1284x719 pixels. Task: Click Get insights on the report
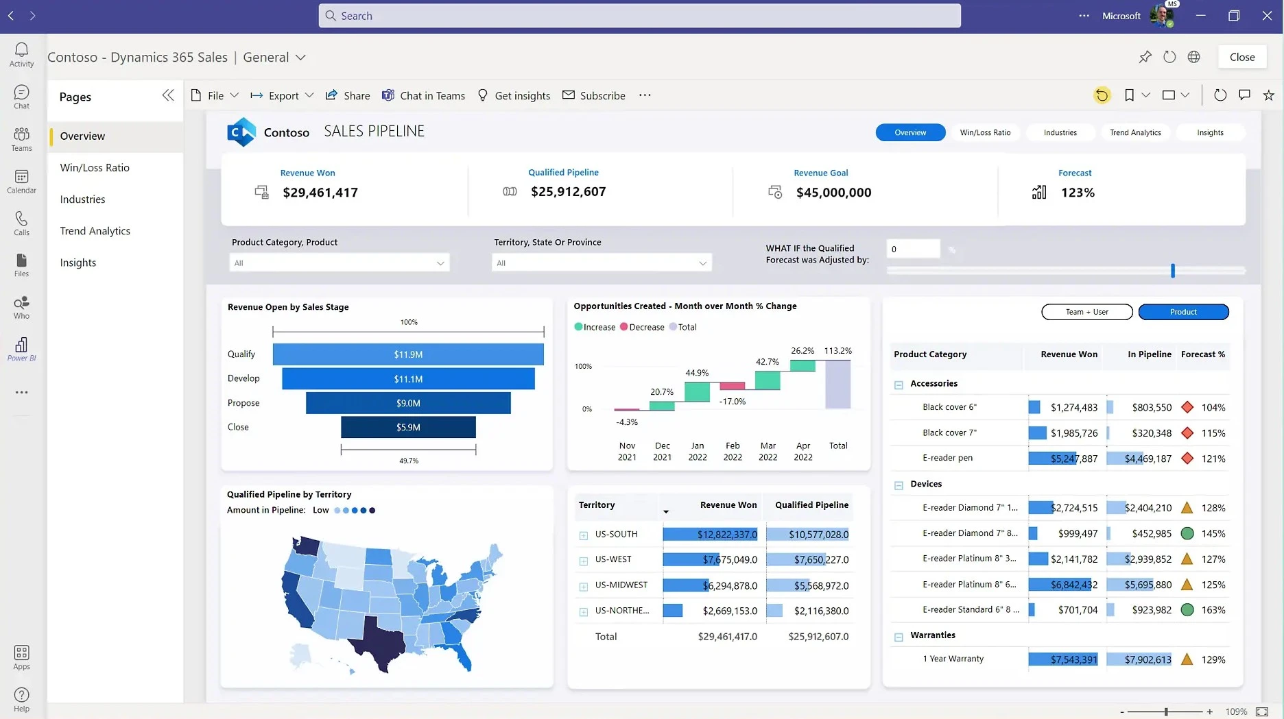coord(514,95)
